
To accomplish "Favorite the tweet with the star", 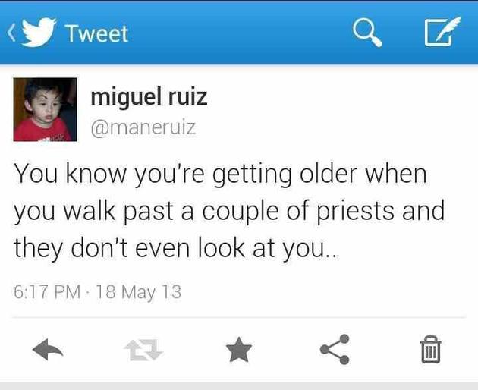I will coord(239,350).
